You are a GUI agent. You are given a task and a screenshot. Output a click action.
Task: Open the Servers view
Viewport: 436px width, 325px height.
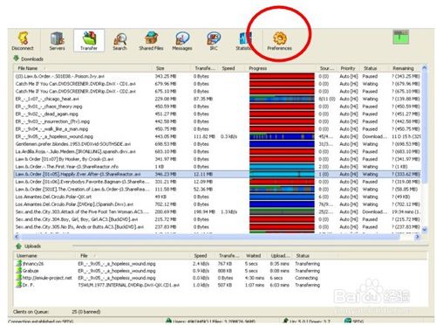pyautogui.click(x=57, y=41)
